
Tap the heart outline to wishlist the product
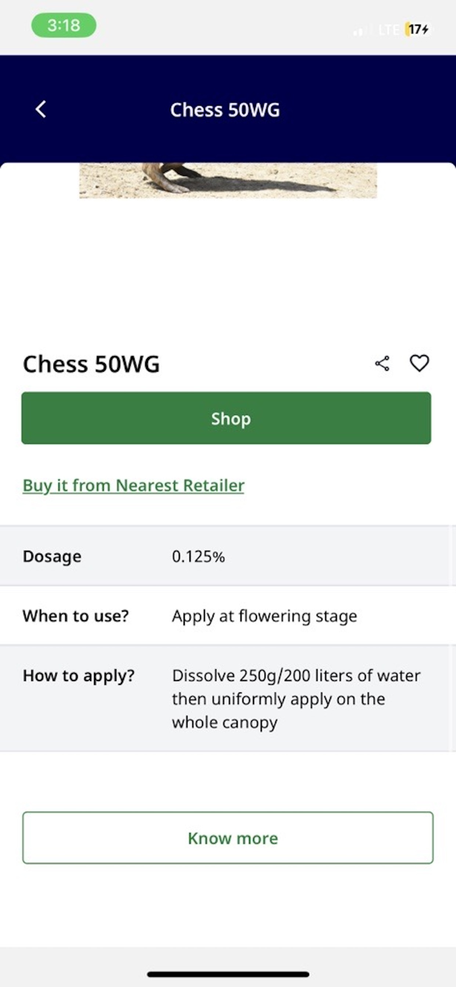(419, 363)
